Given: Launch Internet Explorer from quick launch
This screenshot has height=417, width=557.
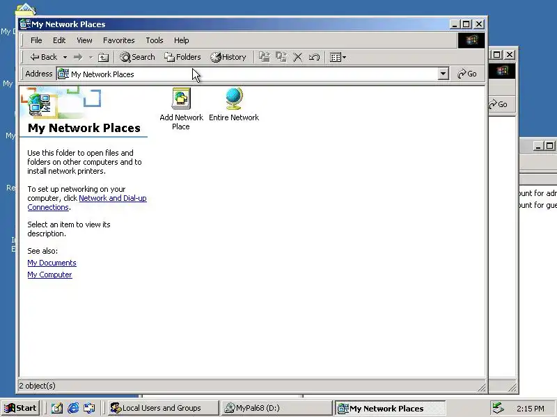Looking at the screenshot, I should (x=73, y=408).
